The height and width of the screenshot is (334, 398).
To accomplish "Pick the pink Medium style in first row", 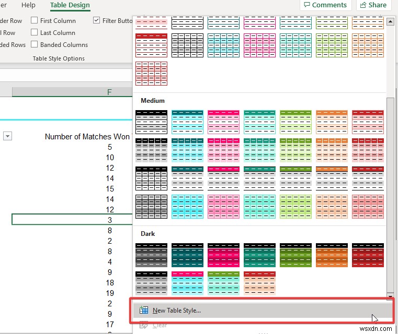I will pos(223,122).
